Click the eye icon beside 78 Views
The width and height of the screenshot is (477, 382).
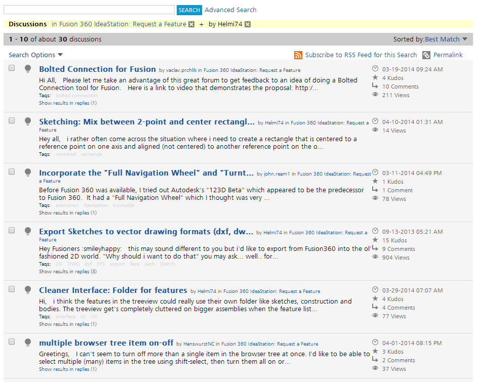point(375,198)
